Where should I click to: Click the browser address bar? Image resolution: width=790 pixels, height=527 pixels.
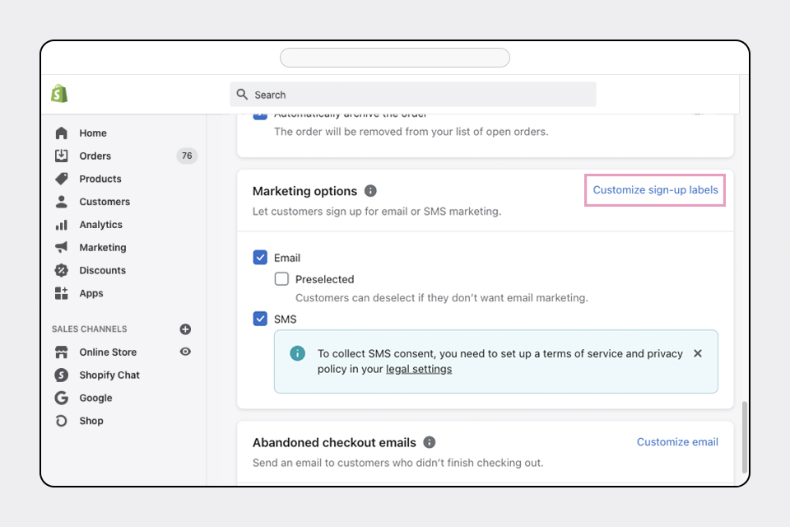(x=395, y=58)
